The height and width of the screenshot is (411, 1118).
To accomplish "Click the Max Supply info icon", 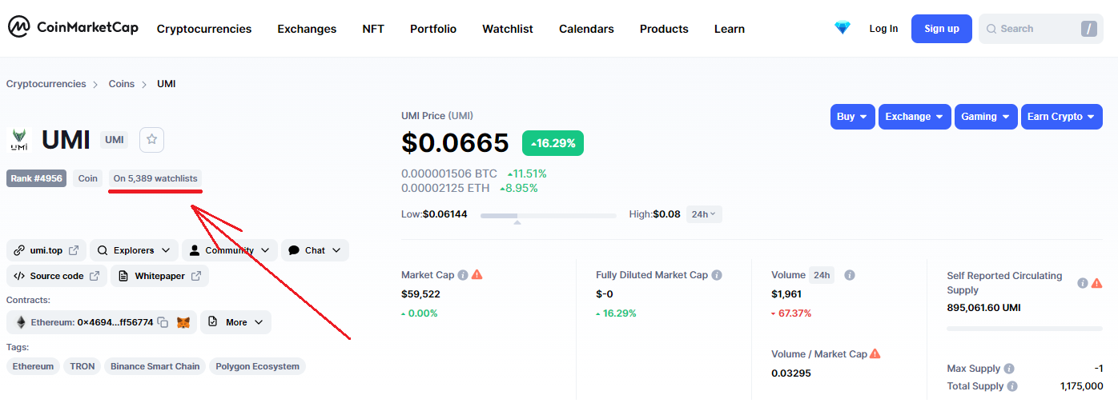I will pyautogui.click(x=1009, y=369).
